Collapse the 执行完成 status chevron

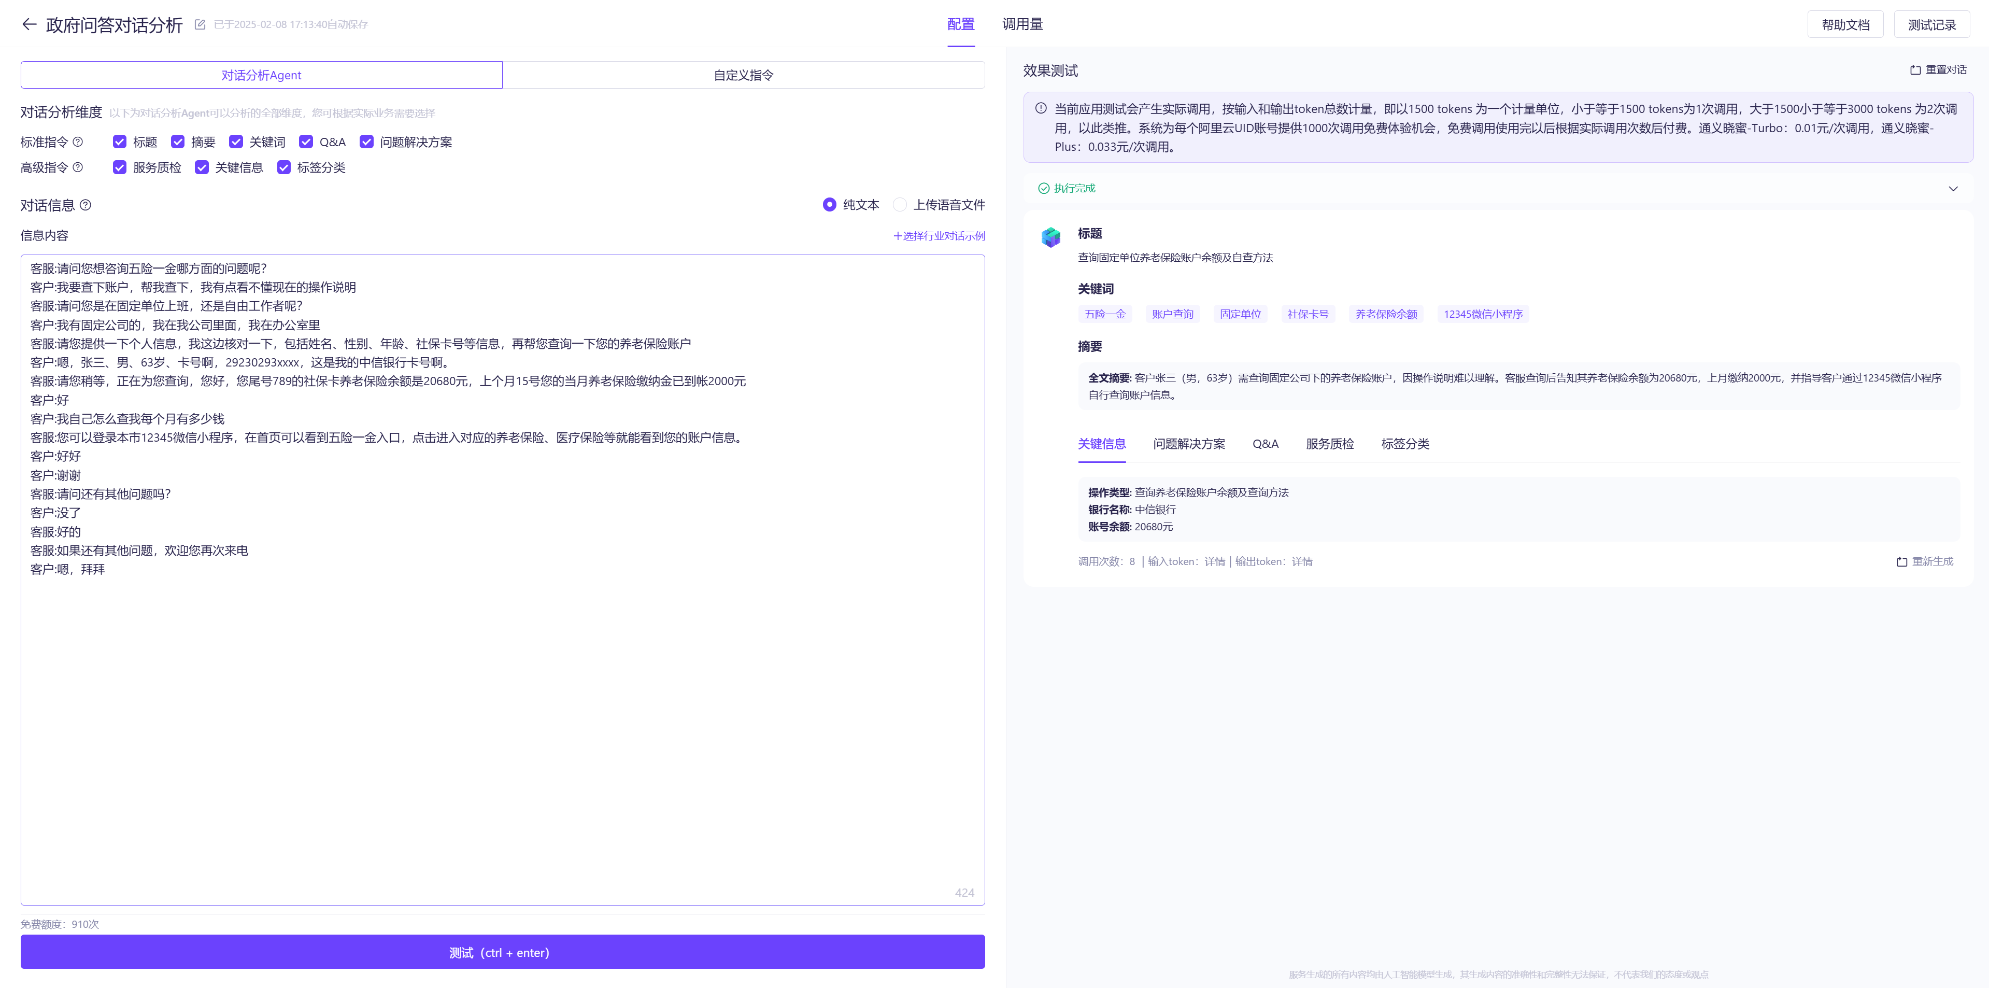[x=1953, y=189]
